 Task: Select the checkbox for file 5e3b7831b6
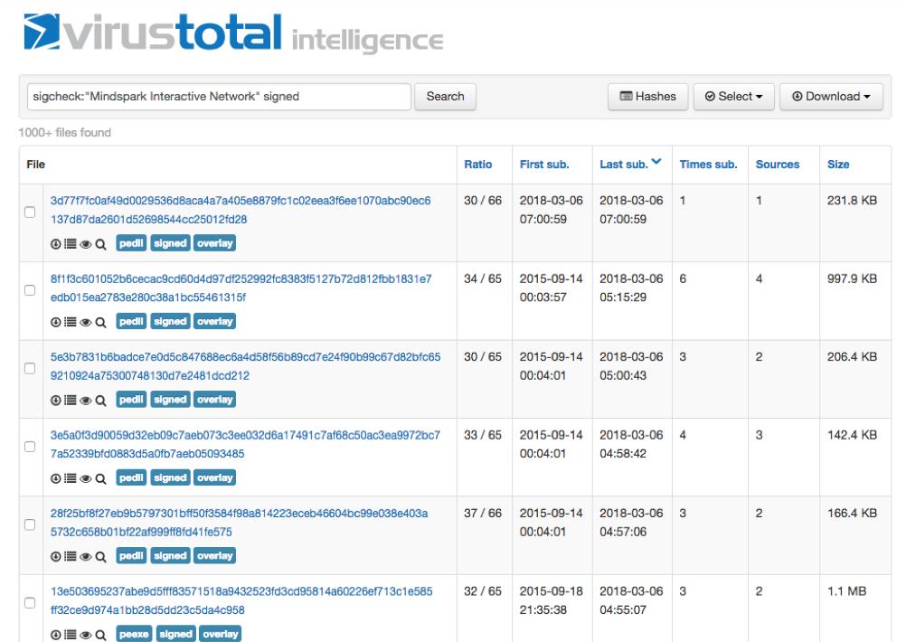[30, 368]
